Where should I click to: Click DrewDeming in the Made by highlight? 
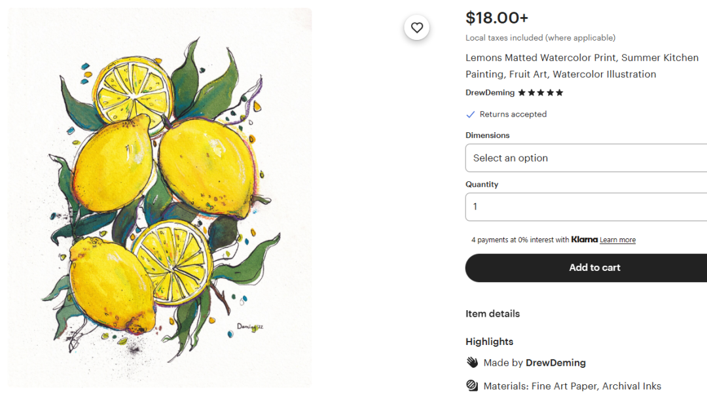point(556,363)
